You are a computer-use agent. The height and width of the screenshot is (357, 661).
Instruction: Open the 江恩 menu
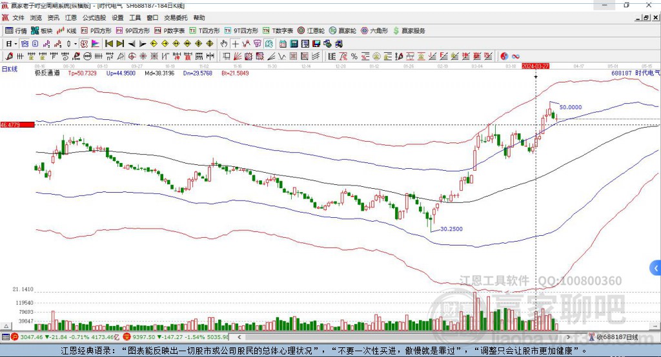(x=71, y=17)
